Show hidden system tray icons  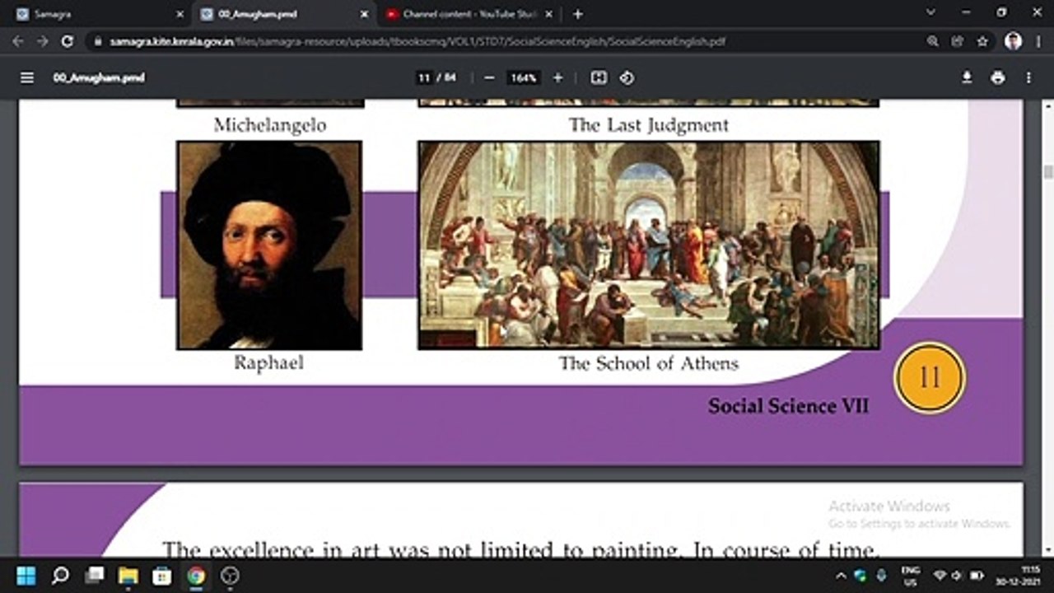click(x=841, y=576)
